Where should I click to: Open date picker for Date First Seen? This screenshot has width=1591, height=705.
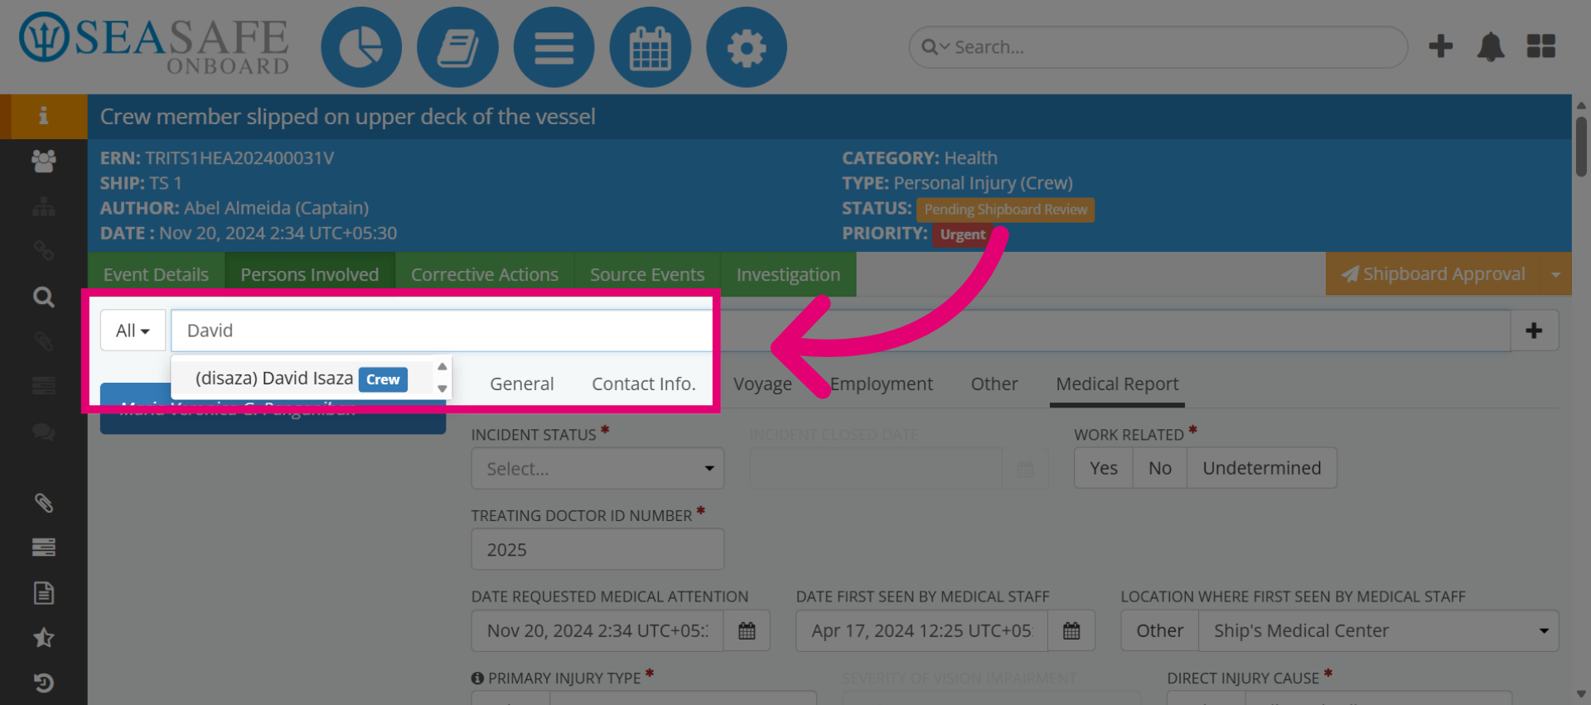1071,631
